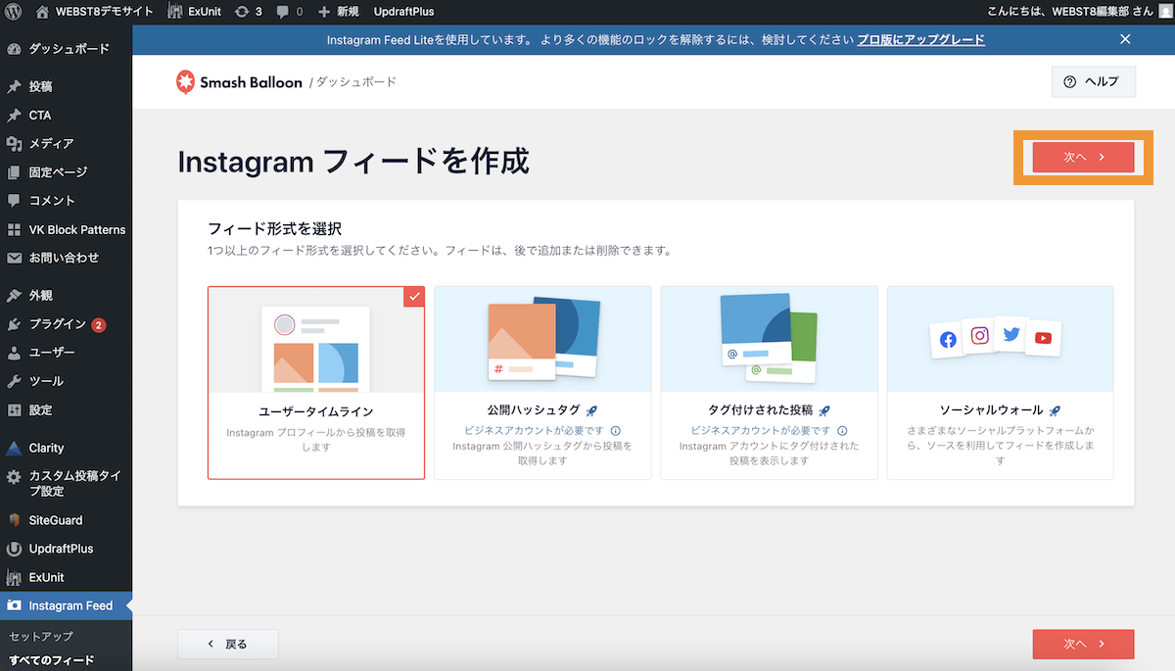This screenshot has width=1175, height=671.
Task: Open the プロ版にアップグレード link
Action: 920,39
